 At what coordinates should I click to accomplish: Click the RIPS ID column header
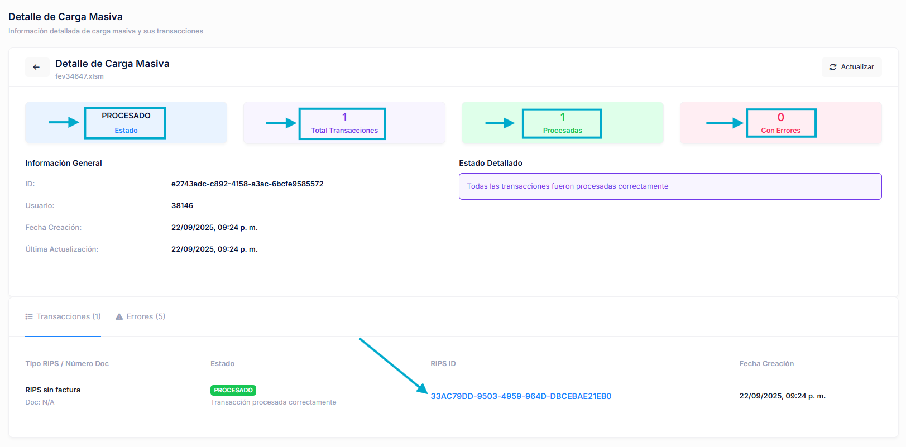pos(443,363)
